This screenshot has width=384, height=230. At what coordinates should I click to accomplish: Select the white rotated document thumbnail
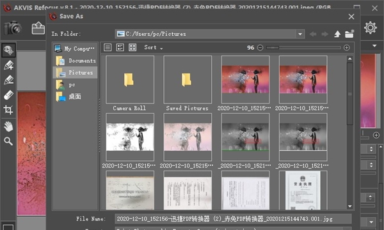click(245, 190)
